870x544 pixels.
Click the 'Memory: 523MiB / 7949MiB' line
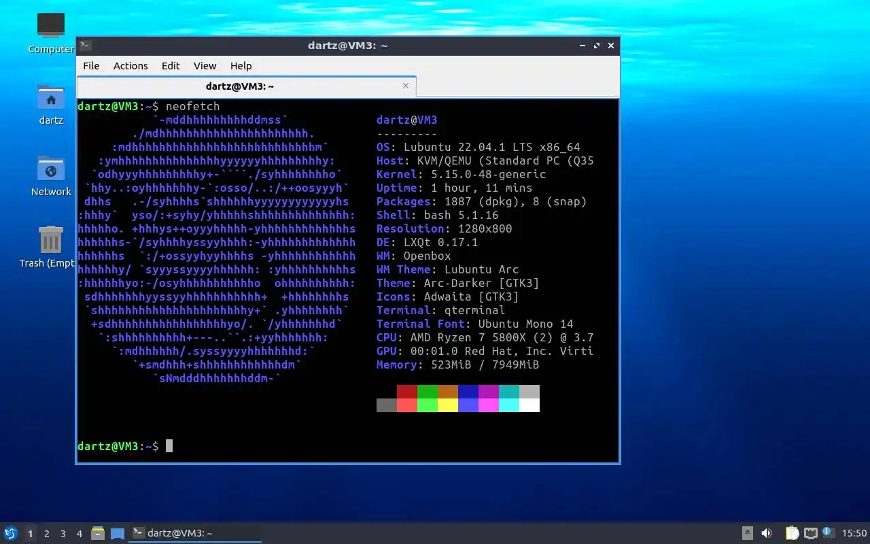tap(458, 364)
